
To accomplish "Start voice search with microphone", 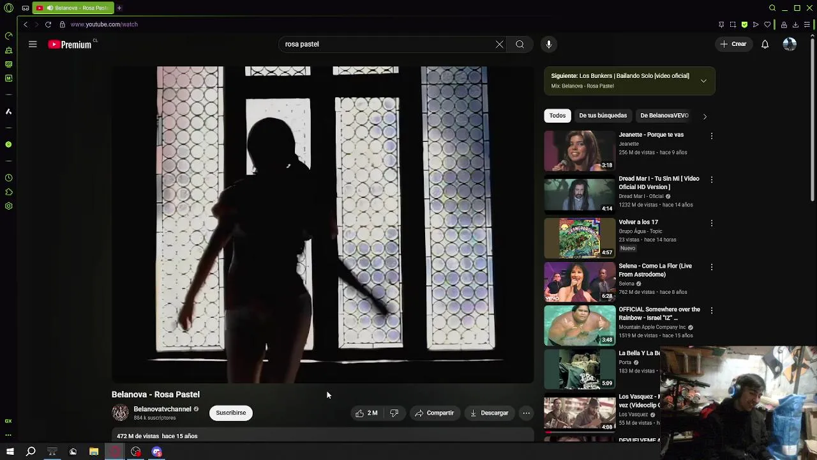I will 548,44.
